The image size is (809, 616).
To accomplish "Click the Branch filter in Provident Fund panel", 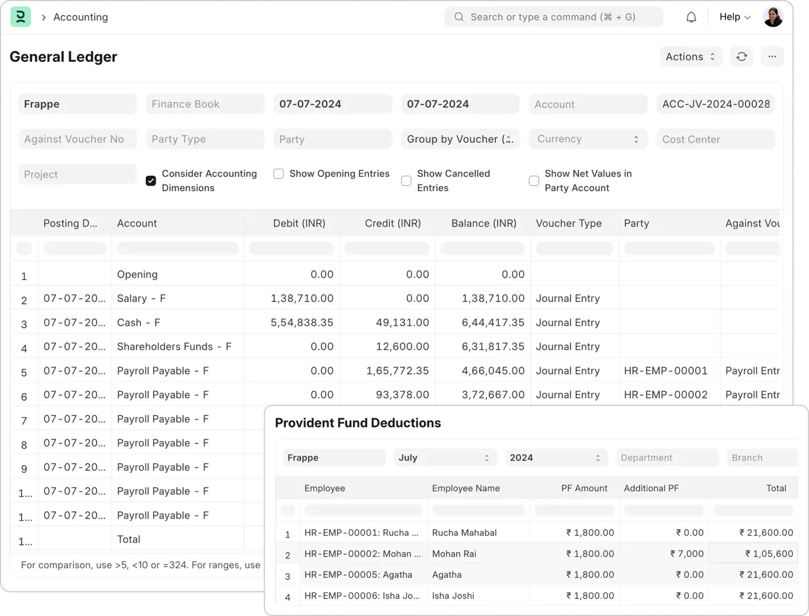I will click(x=763, y=458).
